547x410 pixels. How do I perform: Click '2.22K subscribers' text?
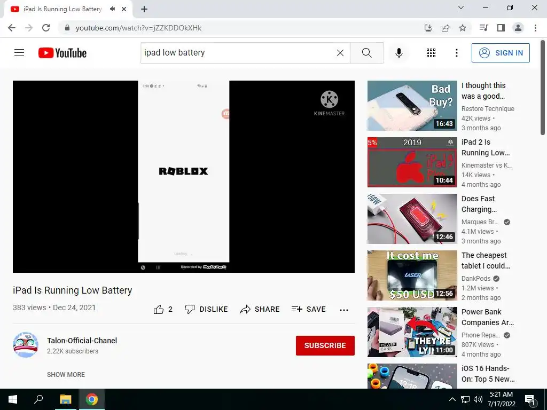click(73, 351)
